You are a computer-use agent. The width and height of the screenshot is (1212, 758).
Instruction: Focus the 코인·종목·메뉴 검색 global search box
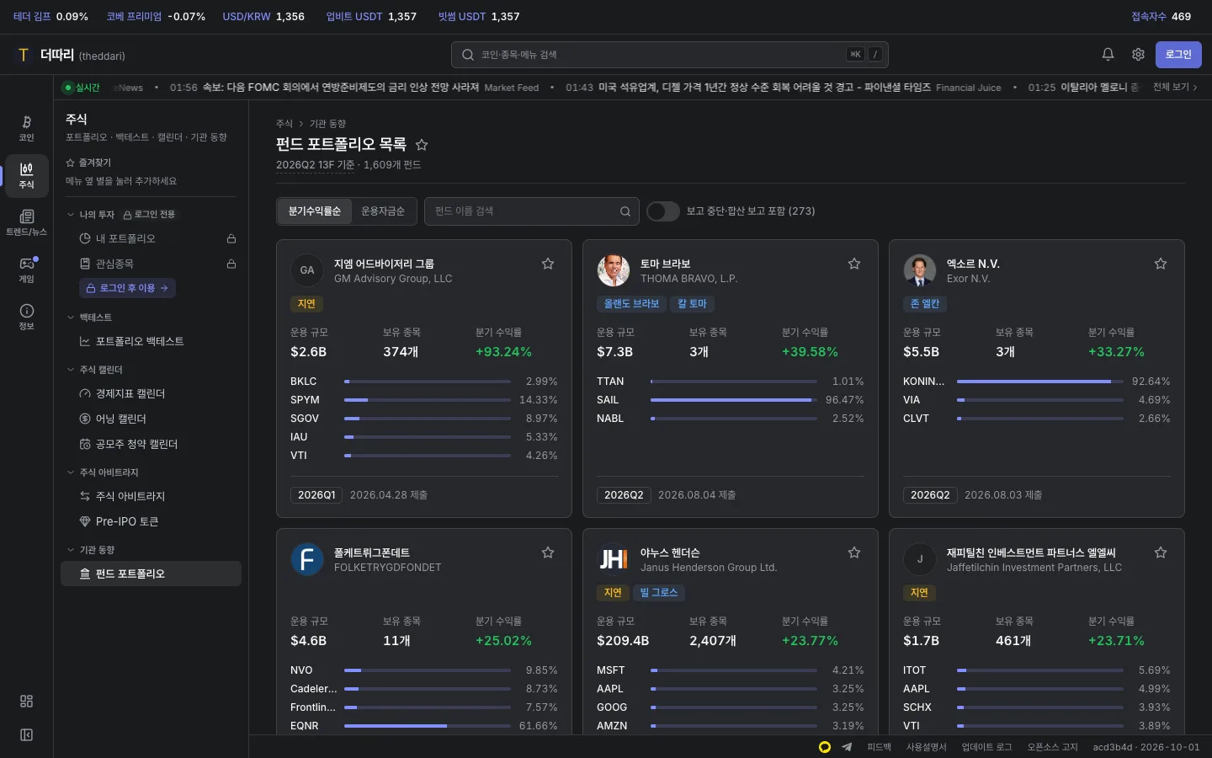(670, 55)
